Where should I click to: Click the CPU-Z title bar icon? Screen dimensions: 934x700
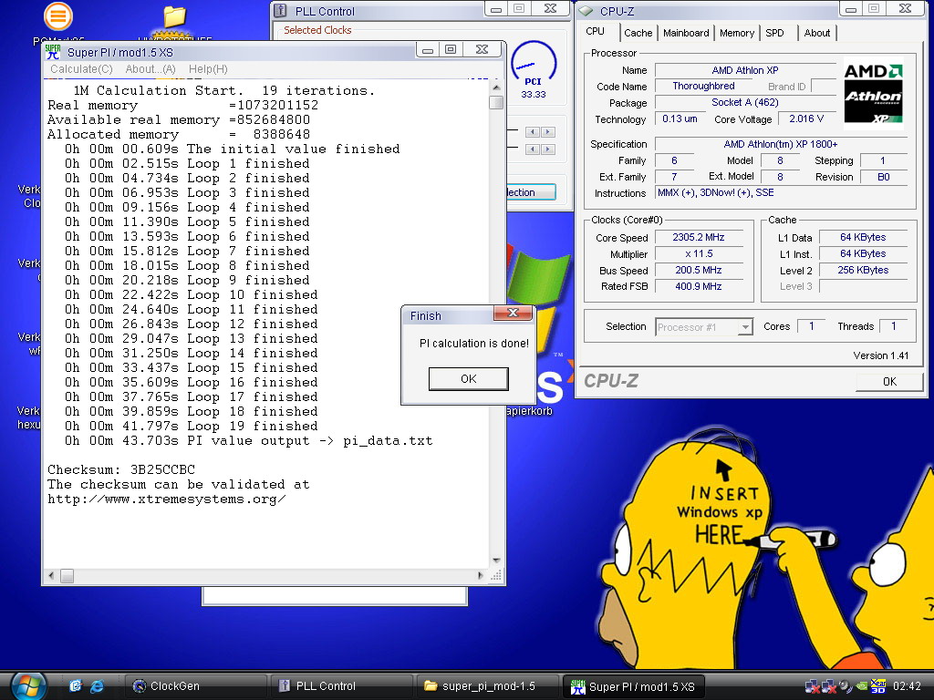point(586,11)
